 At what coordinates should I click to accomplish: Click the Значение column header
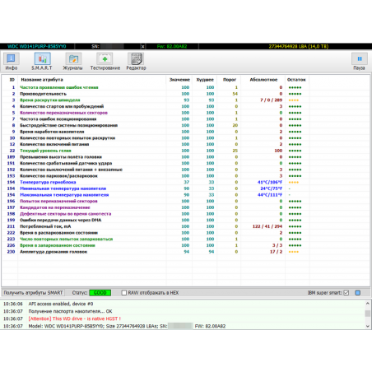179,80
